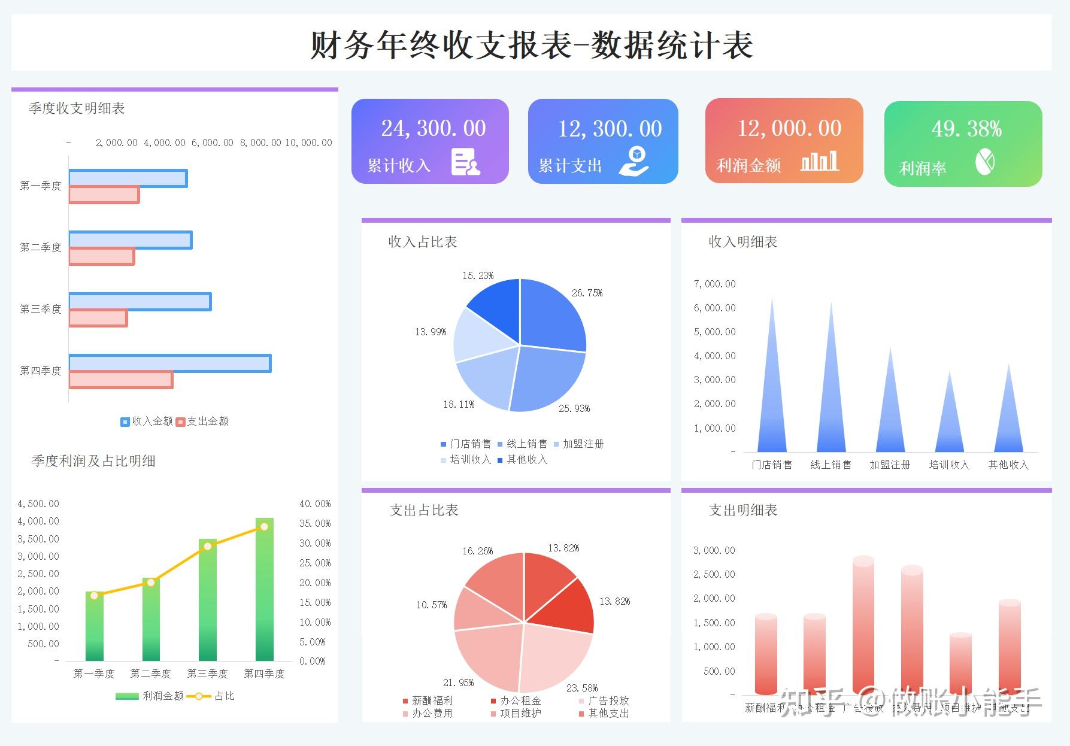
Task: Click the 季度利润及占比明细 chart title
Action: 93,461
